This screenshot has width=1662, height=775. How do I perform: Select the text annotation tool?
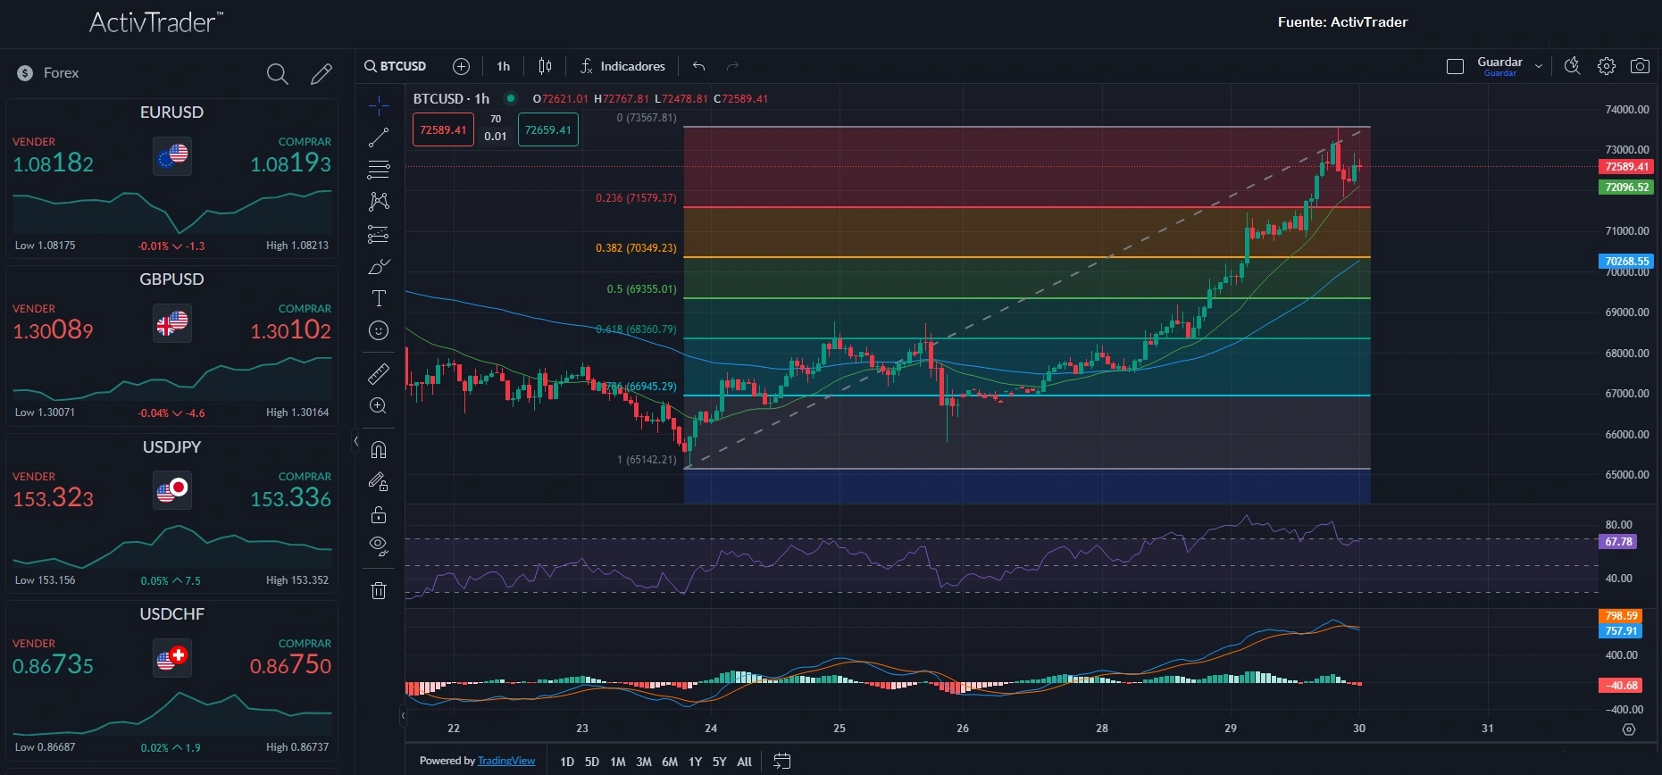click(379, 298)
